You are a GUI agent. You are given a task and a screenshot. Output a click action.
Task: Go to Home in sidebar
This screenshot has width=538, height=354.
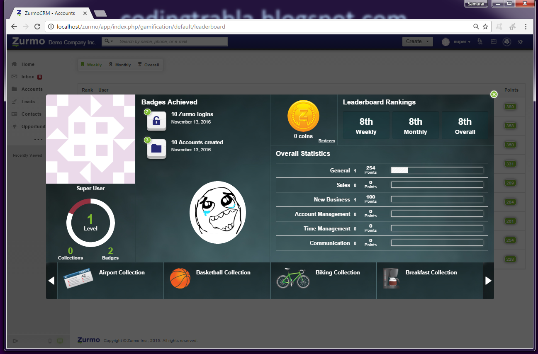point(28,64)
